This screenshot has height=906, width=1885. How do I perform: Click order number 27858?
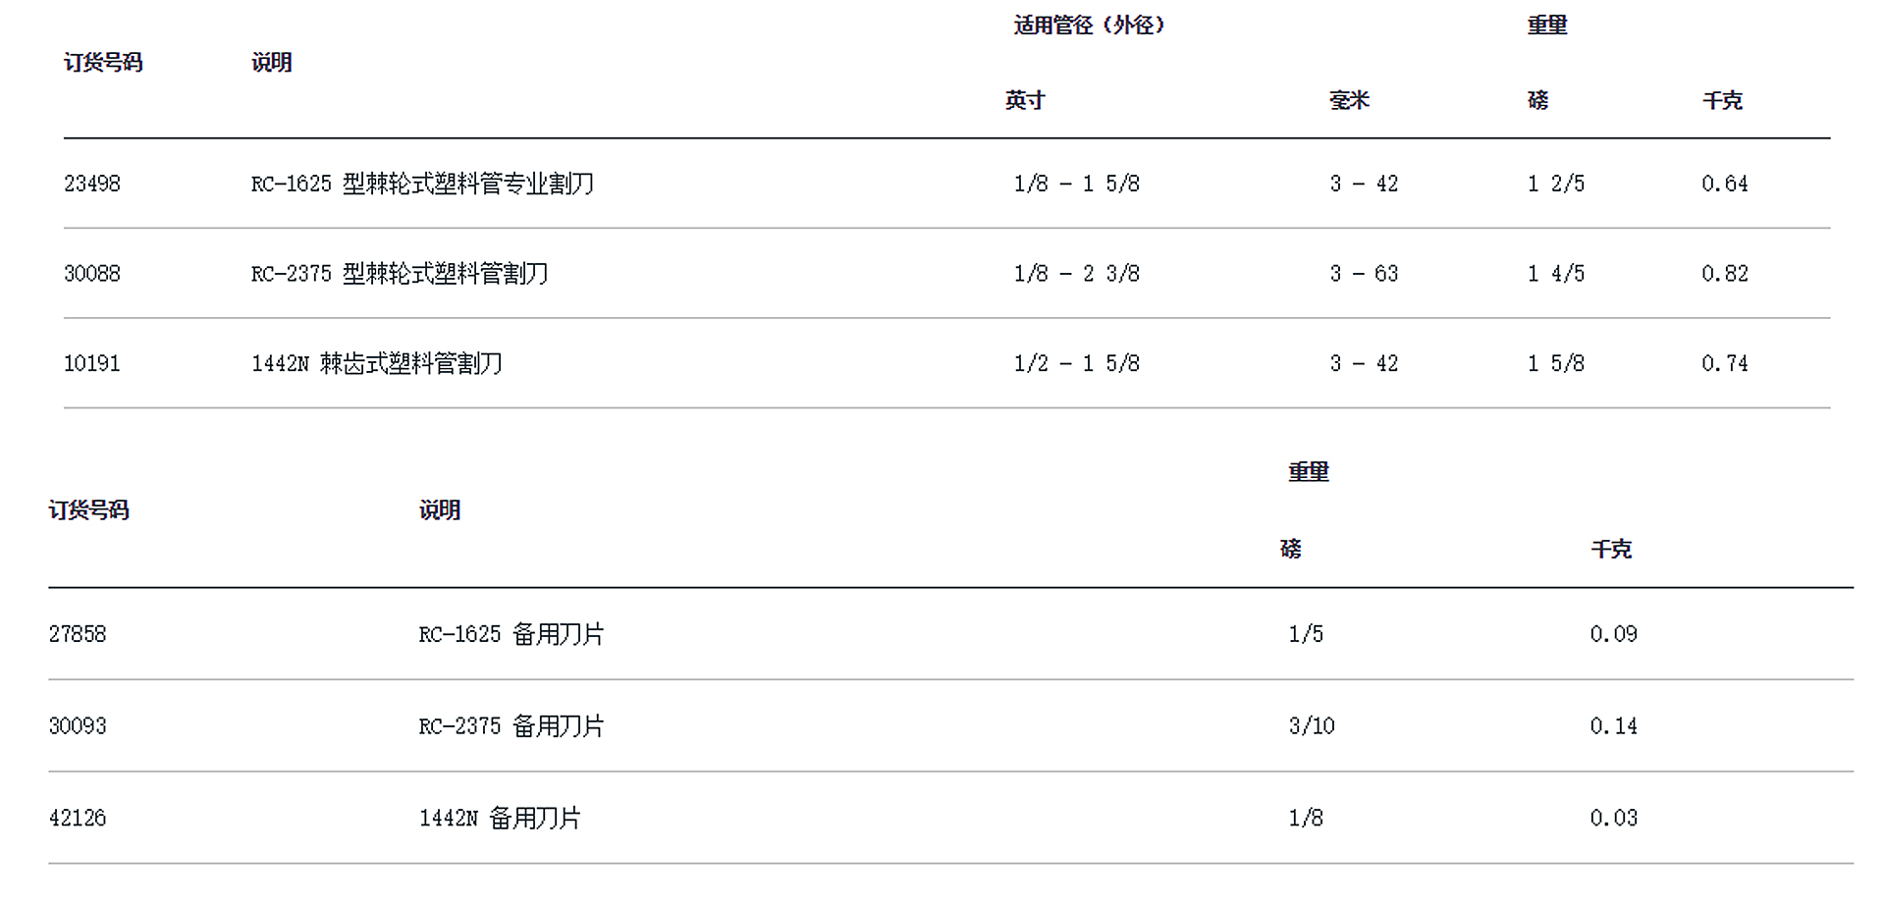point(78,634)
